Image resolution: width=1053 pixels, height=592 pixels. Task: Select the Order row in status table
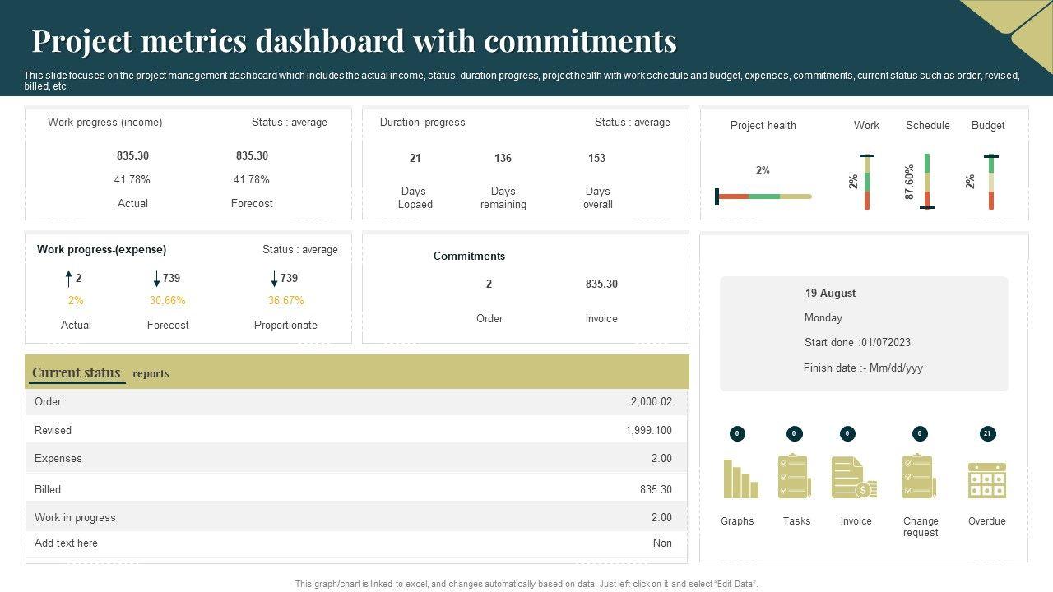coord(357,402)
